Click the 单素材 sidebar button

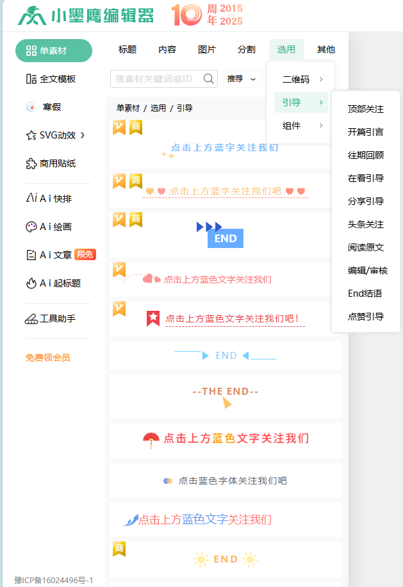(54, 51)
